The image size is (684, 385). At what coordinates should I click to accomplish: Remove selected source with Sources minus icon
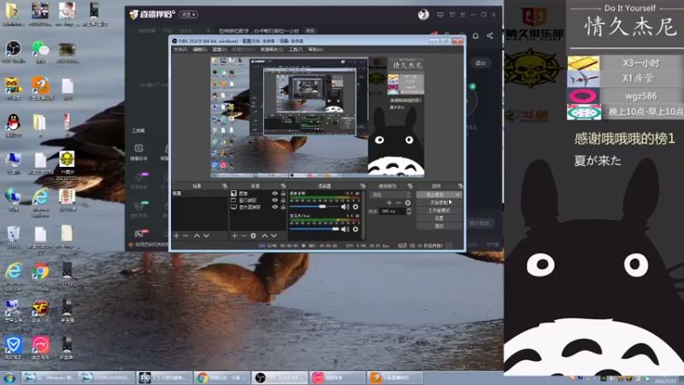point(244,236)
